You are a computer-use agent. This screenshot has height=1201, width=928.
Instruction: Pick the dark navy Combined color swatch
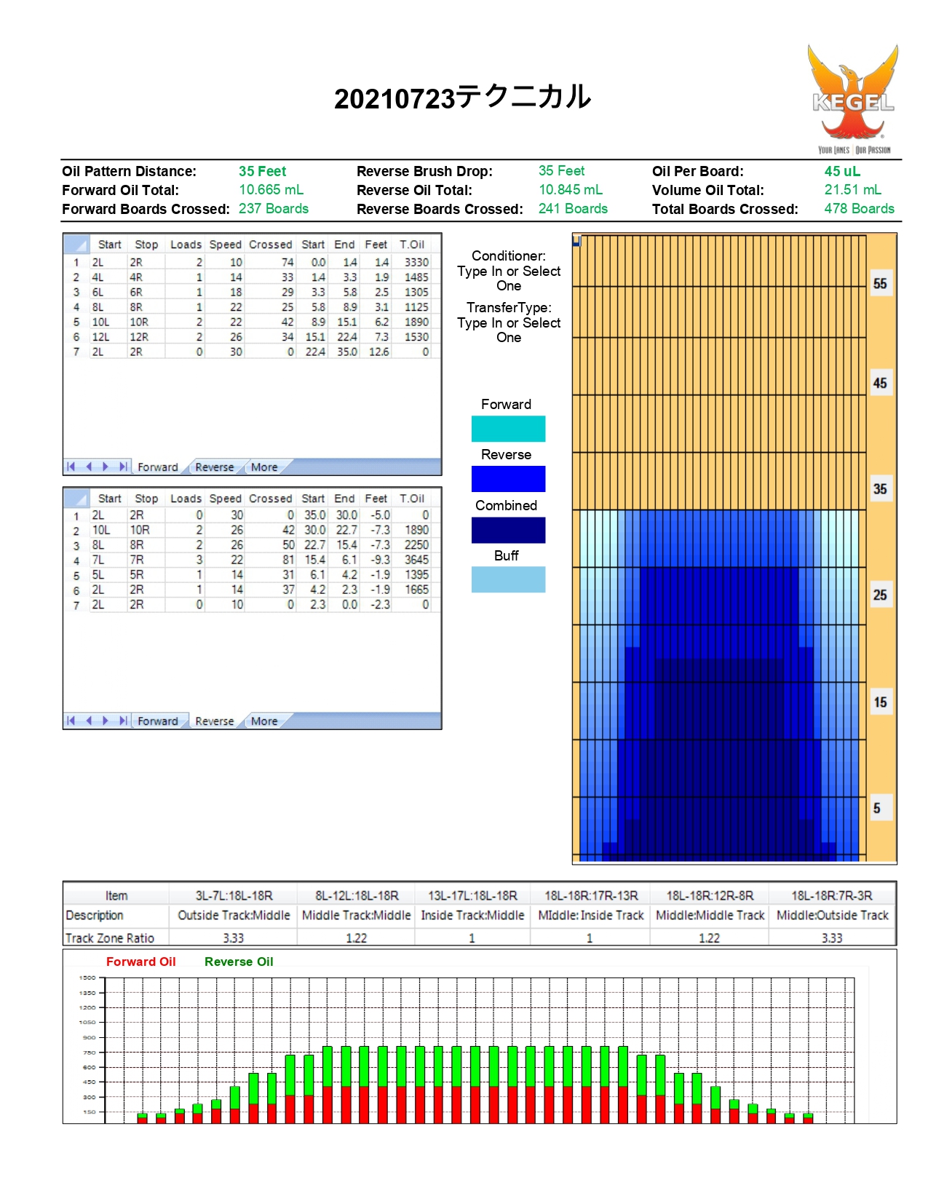pyautogui.click(x=508, y=530)
